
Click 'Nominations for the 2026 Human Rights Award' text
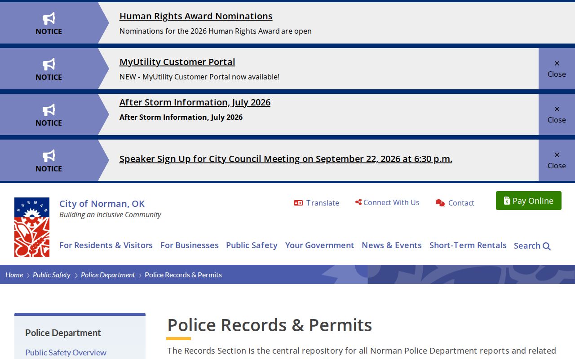(216, 31)
